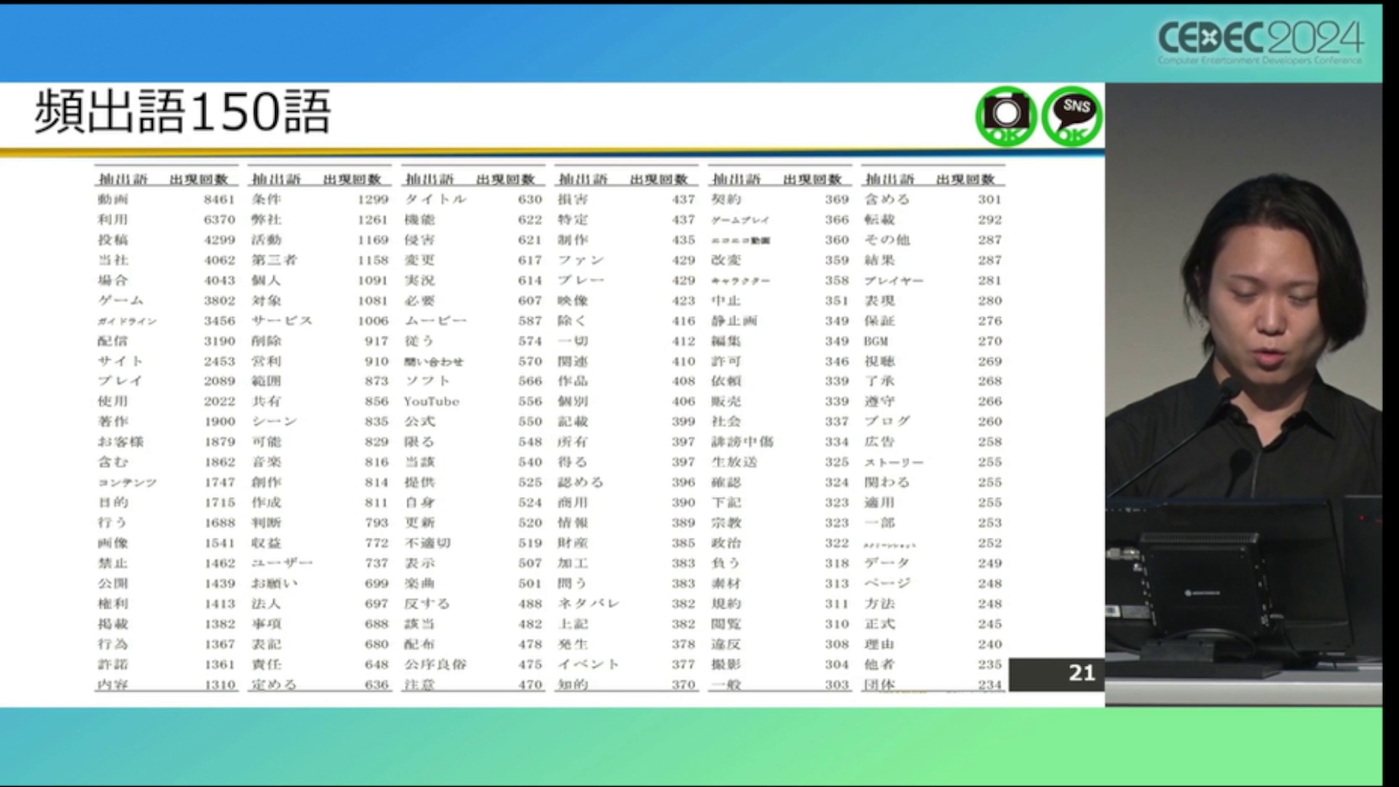Select the word BGM
Viewport: 1399px width, 787px height.
coord(876,341)
